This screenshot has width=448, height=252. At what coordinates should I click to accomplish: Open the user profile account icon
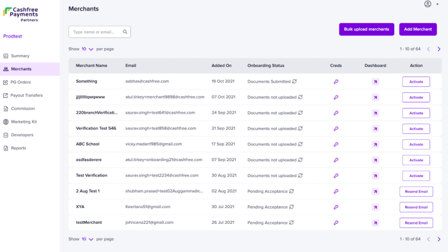point(428,4)
